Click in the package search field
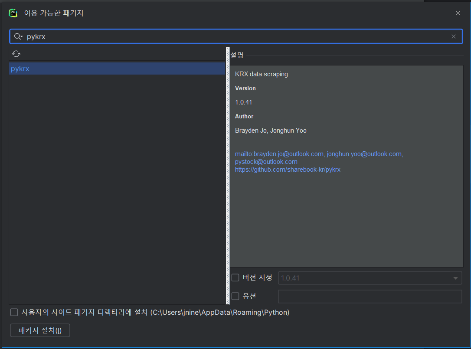471x349 pixels. 236,37
